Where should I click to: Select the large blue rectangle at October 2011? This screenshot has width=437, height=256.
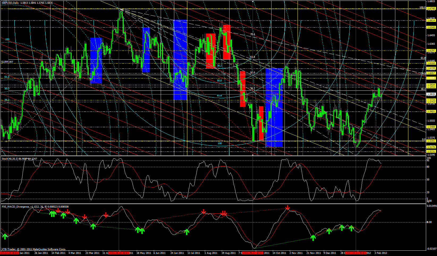[x=274, y=108]
